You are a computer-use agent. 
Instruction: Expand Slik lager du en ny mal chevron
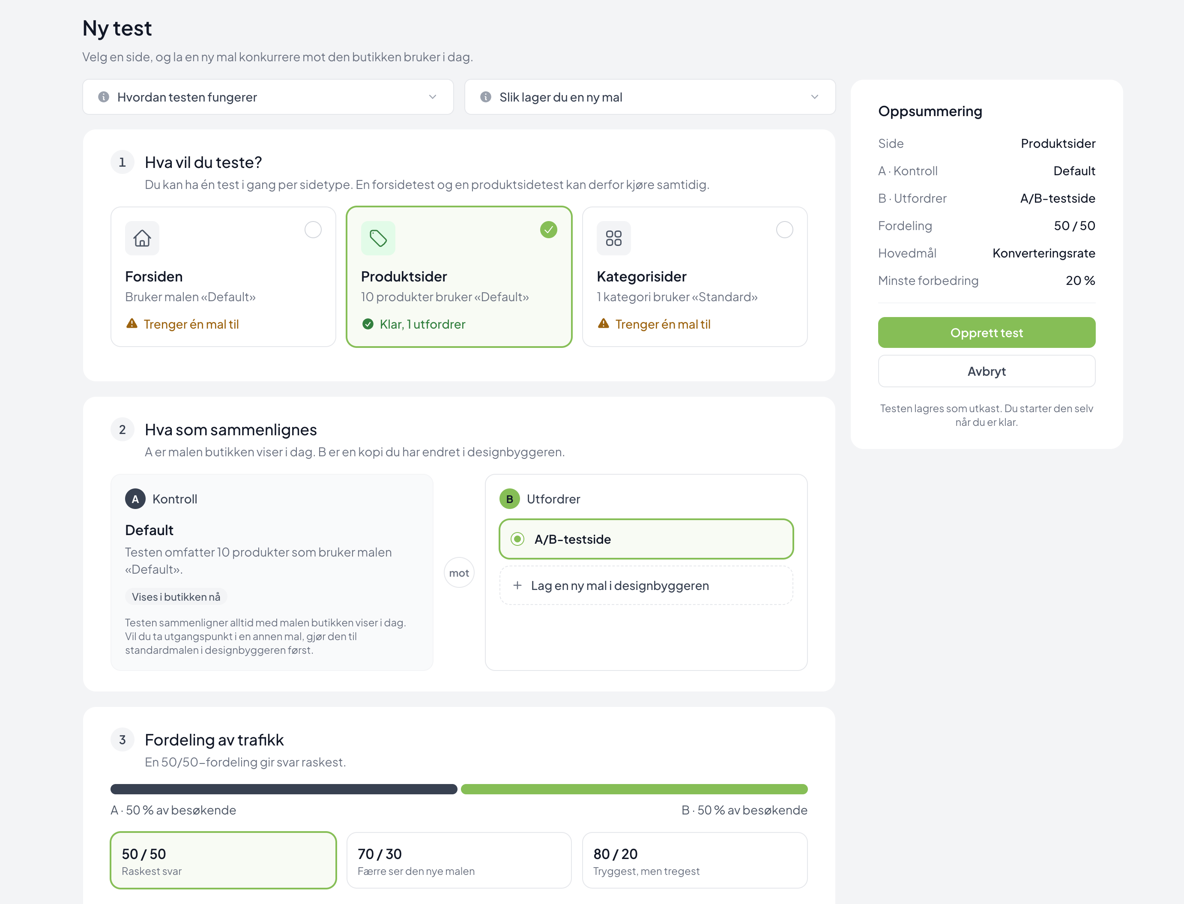click(x=814, y=97)
